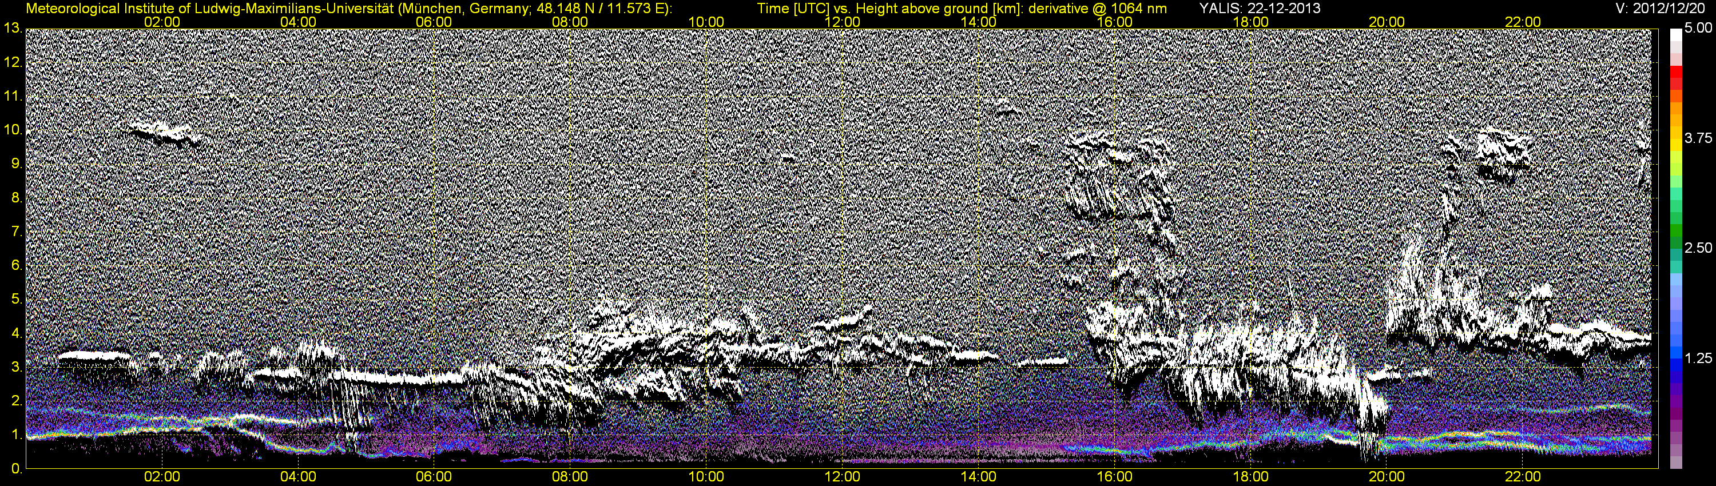Click the height axis label 9
This screenshot has height=486, width=1716.
16,165
